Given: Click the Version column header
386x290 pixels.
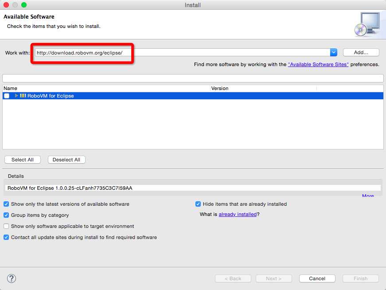Looking at the screenshot, I should pyautogui.click(x=263, y=88).
